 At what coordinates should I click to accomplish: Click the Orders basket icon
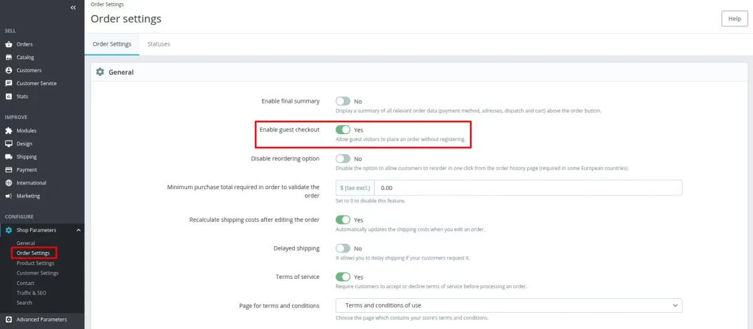[x=9, y=44]
